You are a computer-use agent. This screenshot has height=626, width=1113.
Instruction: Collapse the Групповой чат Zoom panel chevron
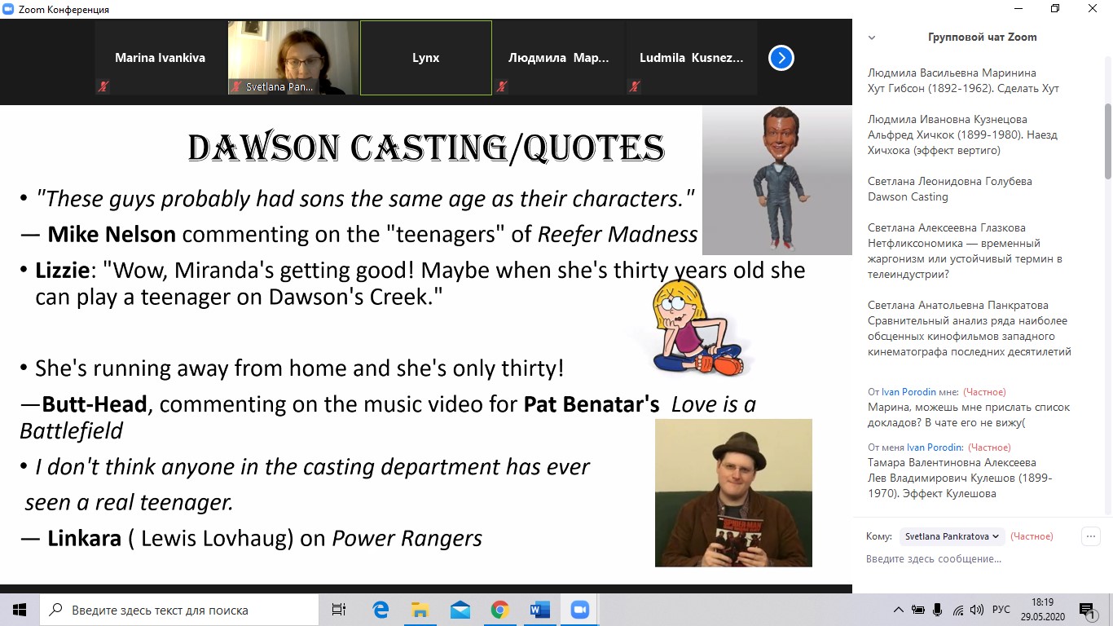click(x=872, y=37)
